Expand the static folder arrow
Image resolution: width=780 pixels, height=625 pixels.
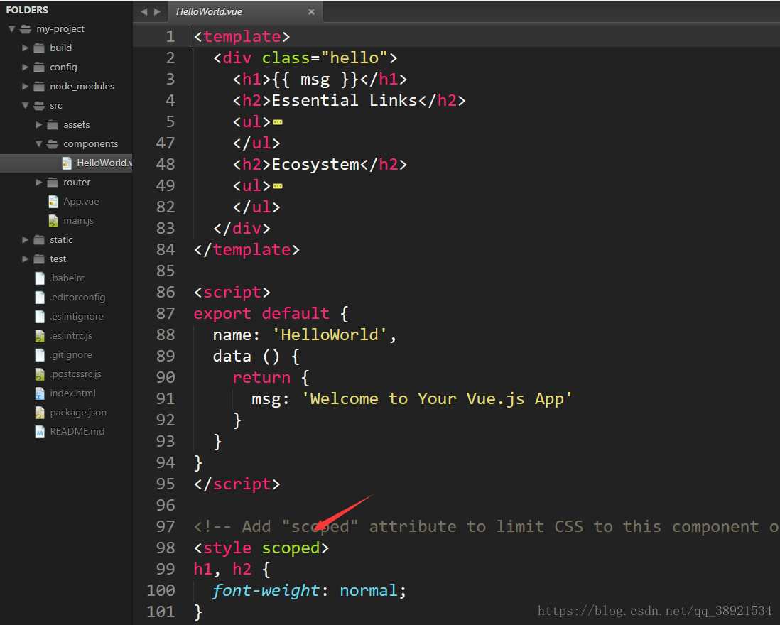click(x=25, y=239)
